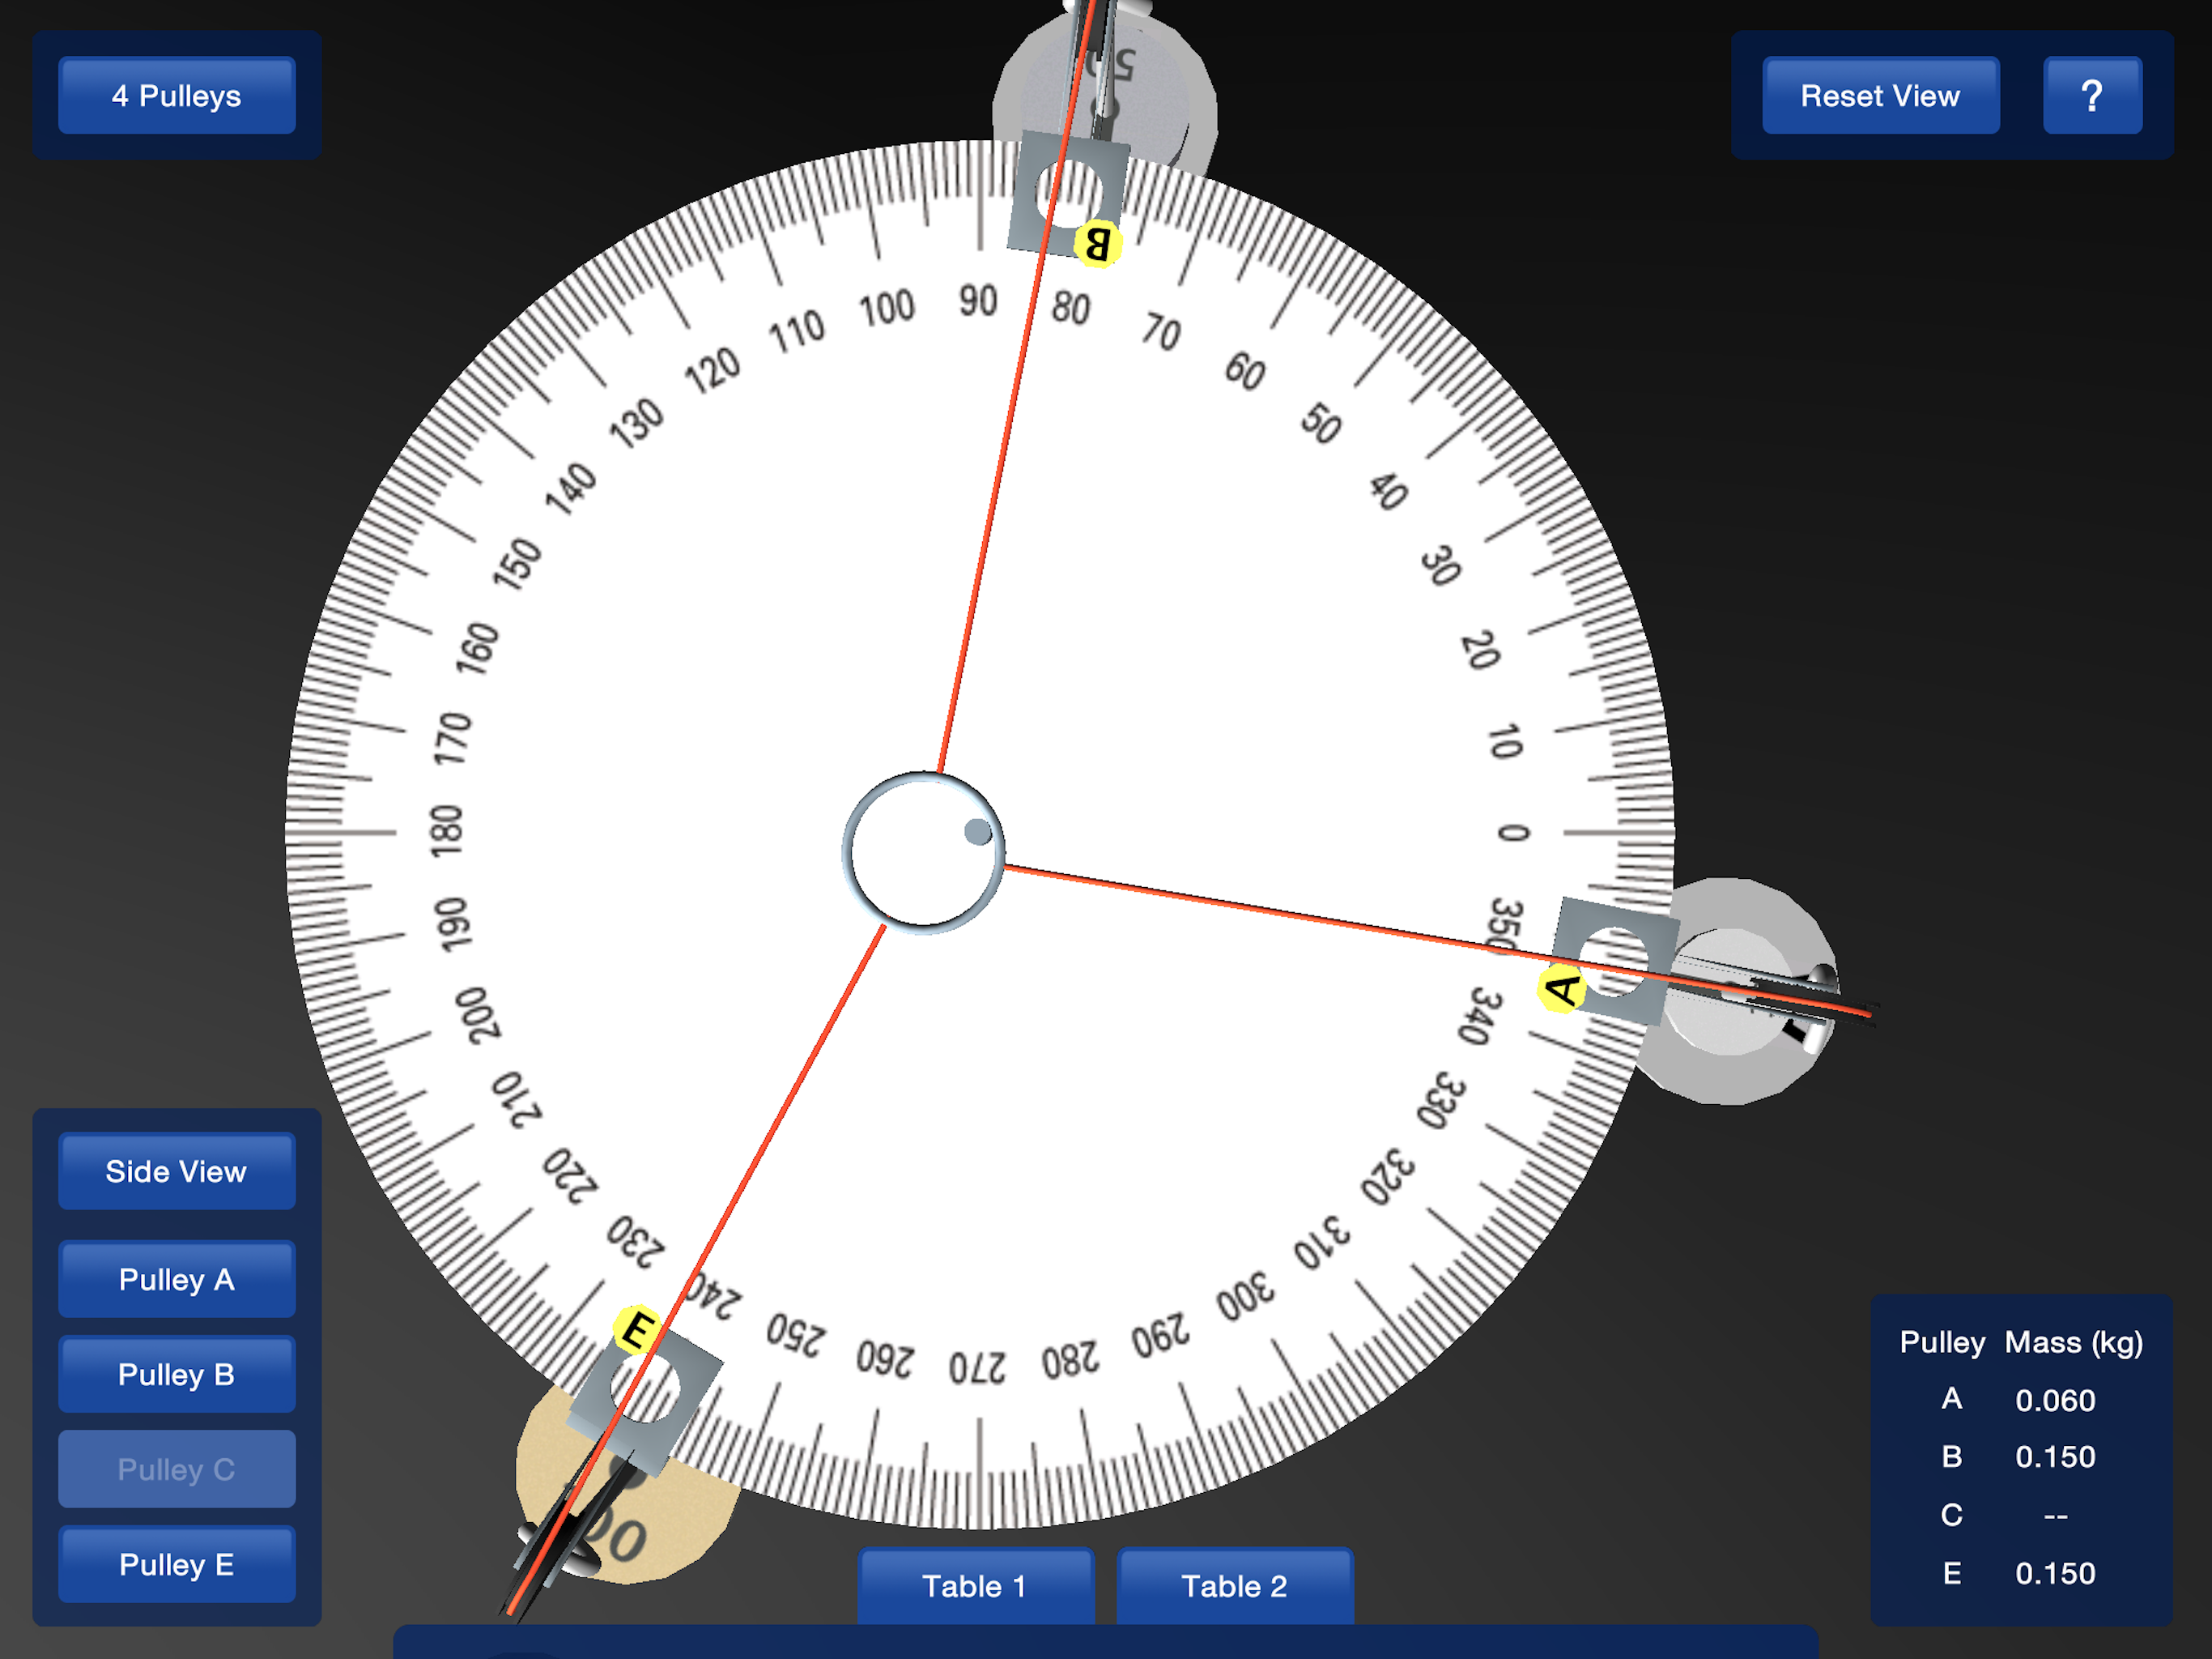Viewport: 2212px width, 1659px height.
Task: Click the yellow B pulley marker
Action: pyautogui.click(x=1097, y=243)
